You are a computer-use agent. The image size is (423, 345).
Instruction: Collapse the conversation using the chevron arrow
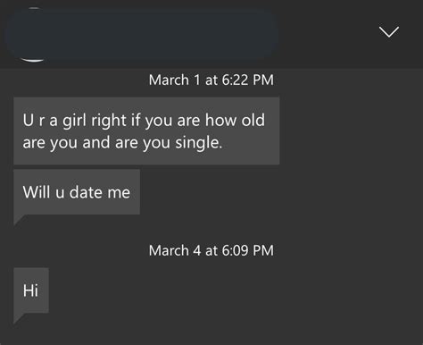[389, 31]
